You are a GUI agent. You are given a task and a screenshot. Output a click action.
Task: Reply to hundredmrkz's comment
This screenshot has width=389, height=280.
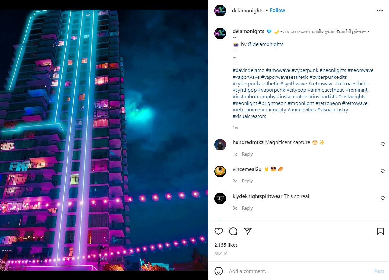(247, 154)
